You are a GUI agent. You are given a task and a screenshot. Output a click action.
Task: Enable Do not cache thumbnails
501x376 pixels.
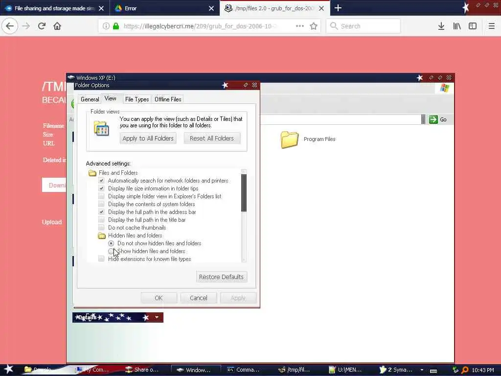[x=101, y=228]
